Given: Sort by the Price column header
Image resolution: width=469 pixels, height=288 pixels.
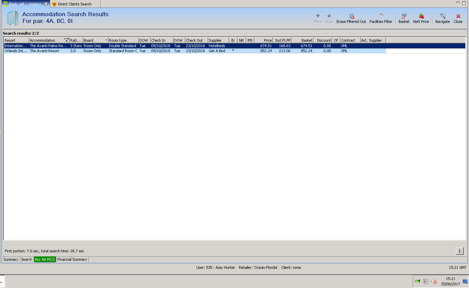Looking at the screenshot, I should [264, 40].
